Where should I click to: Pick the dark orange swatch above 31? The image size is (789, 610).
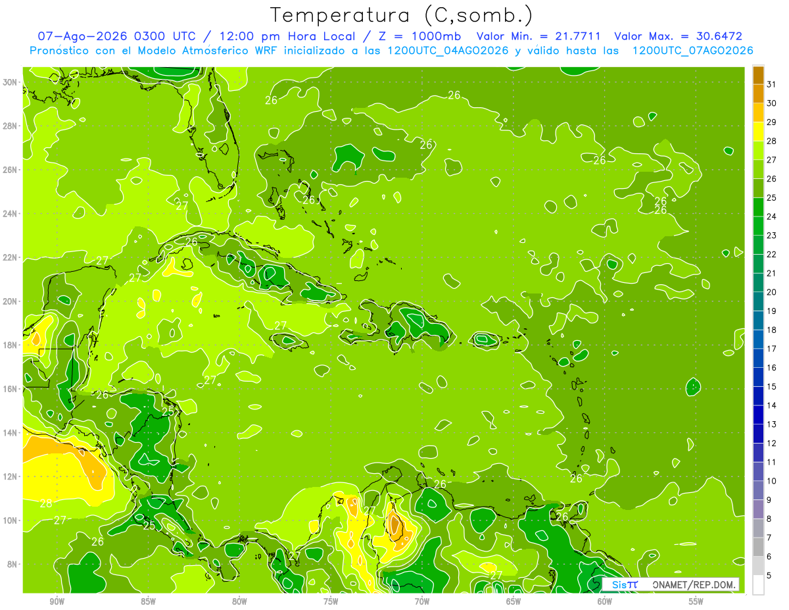[x=758, y=74]
